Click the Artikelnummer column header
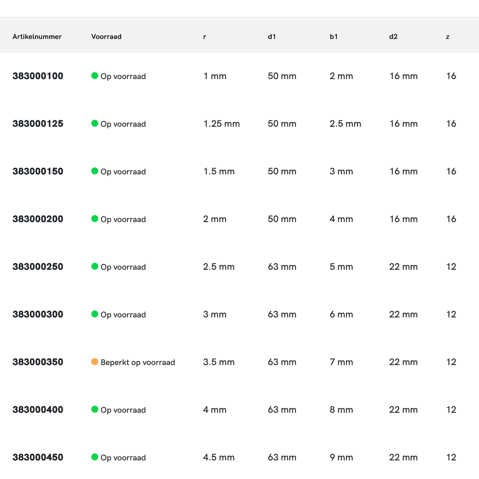The width and height of the screenshot is (479, 479). coord(37,37)
